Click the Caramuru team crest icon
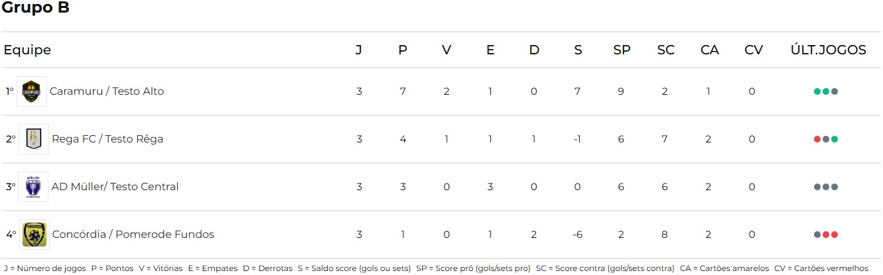 pos(32,91)
